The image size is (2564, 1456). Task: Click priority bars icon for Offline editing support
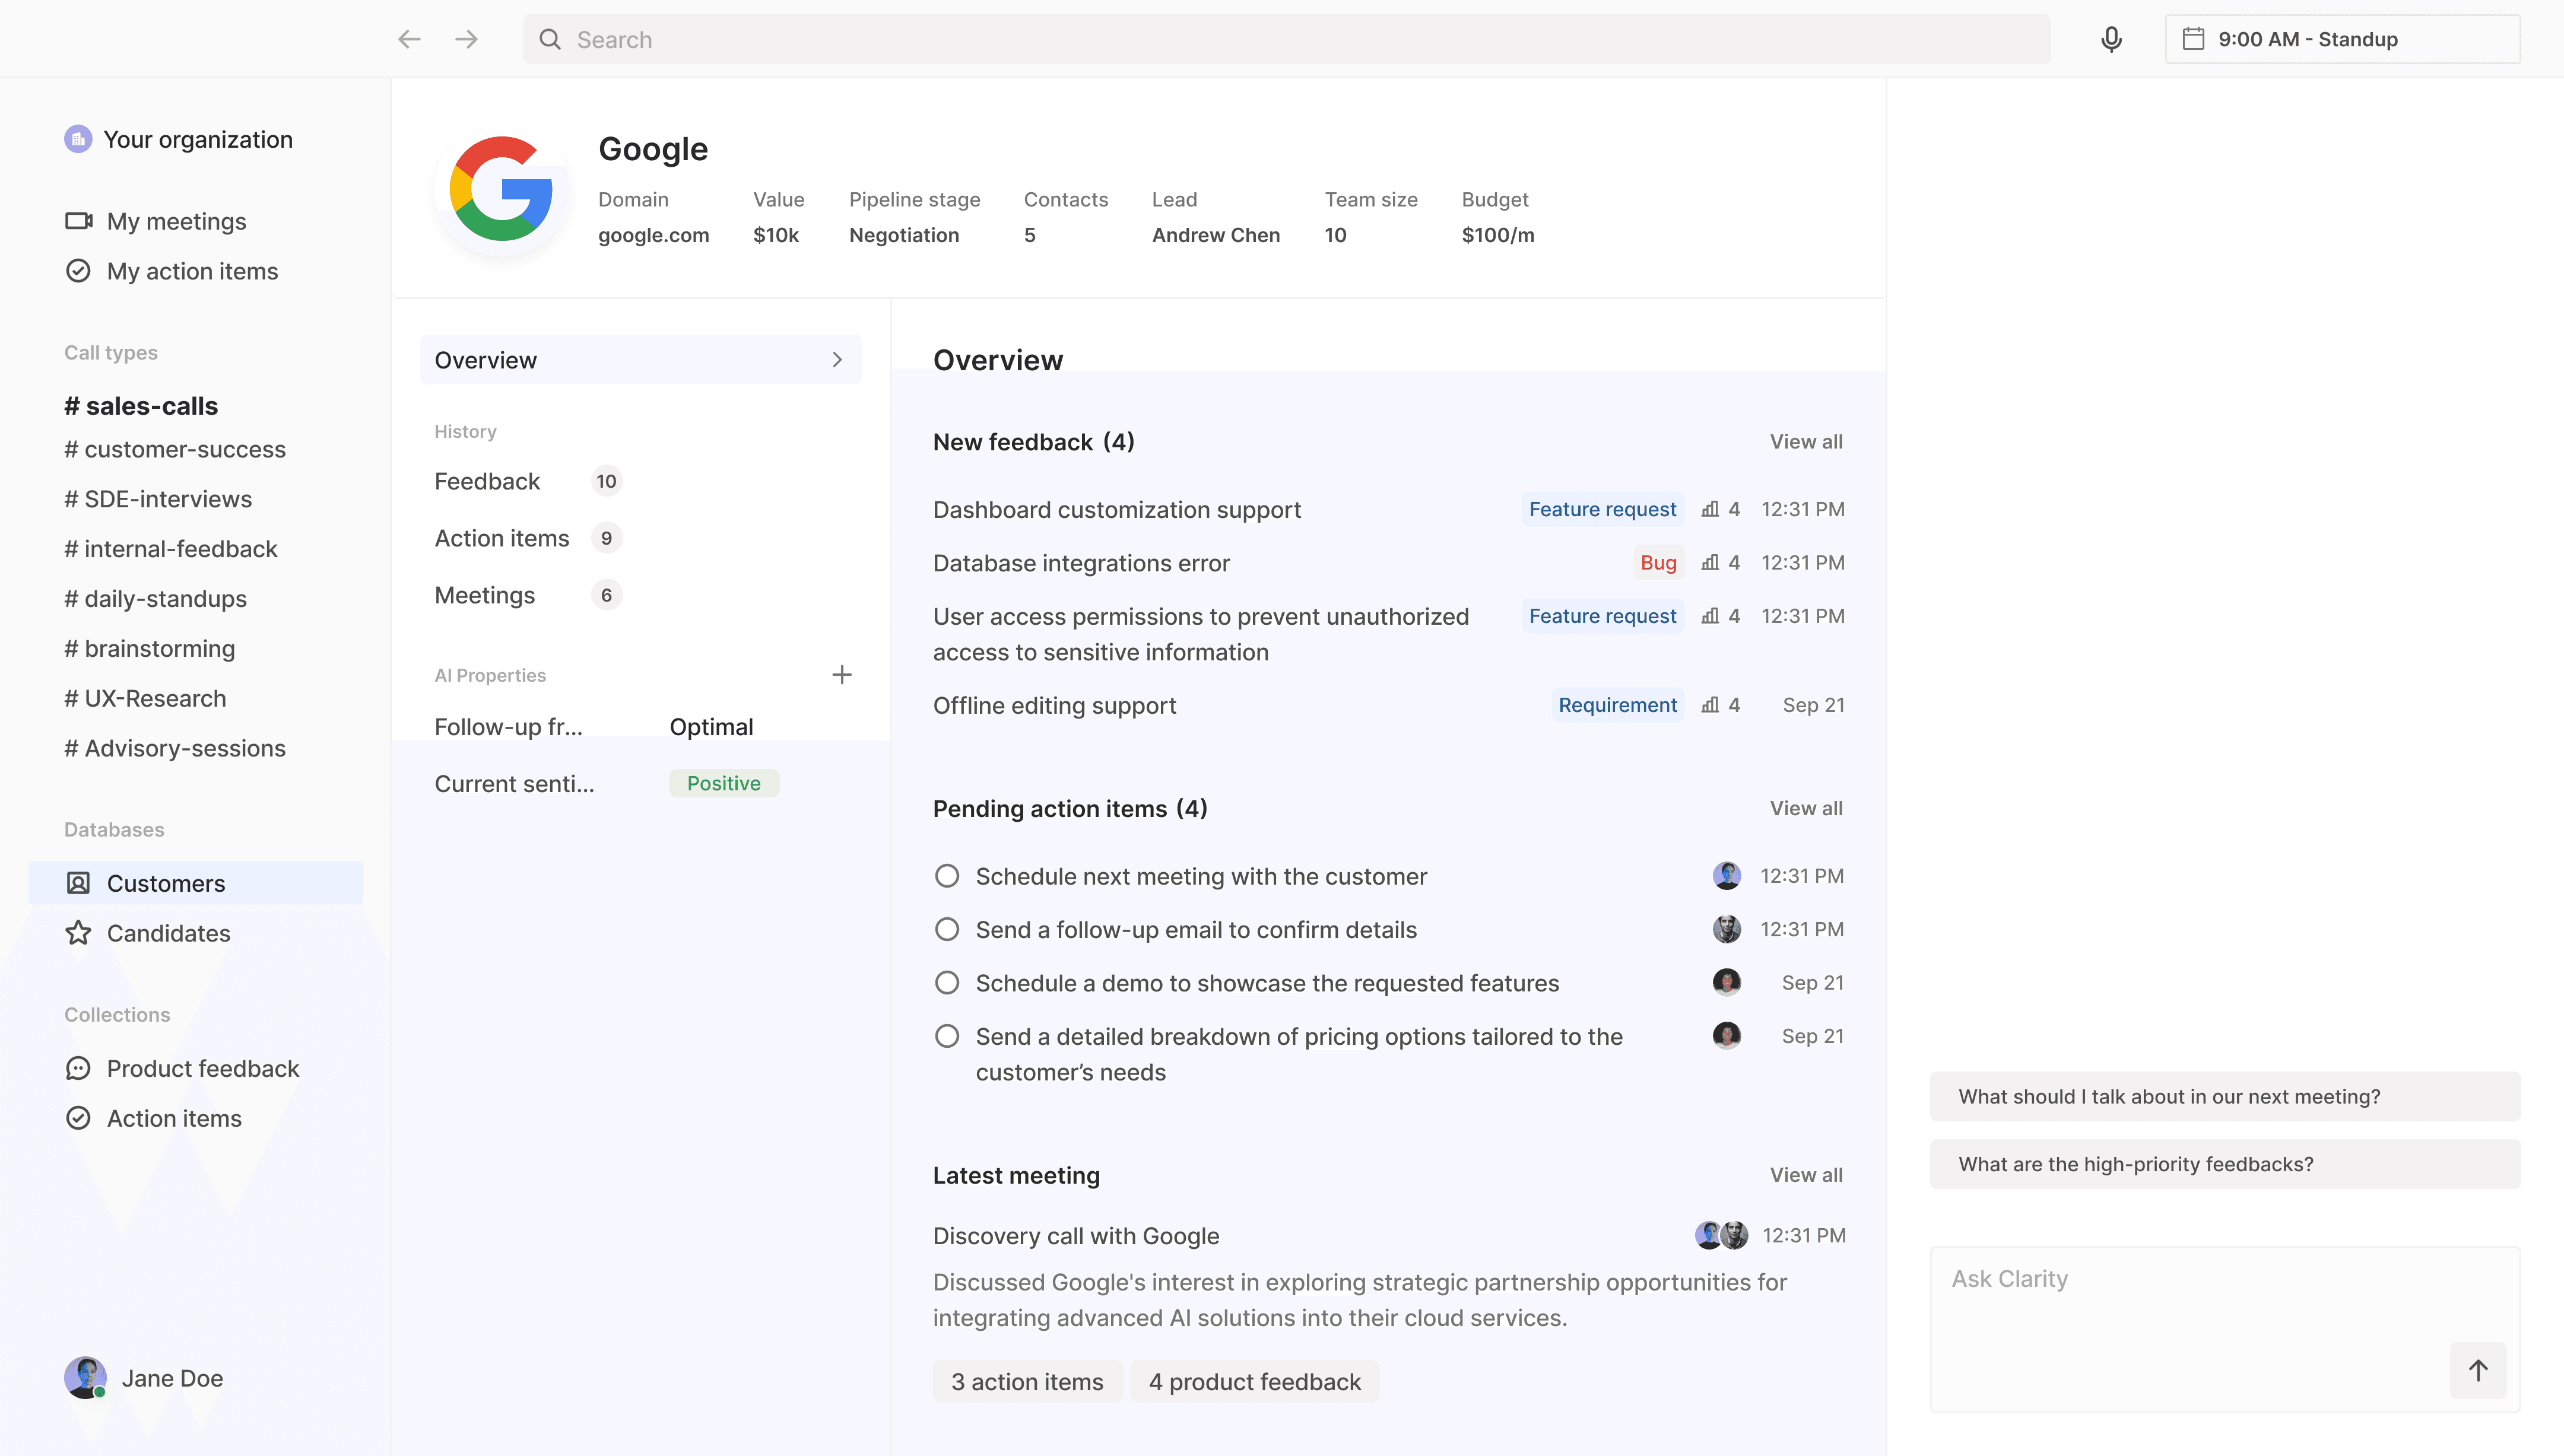pos(1710,705)
